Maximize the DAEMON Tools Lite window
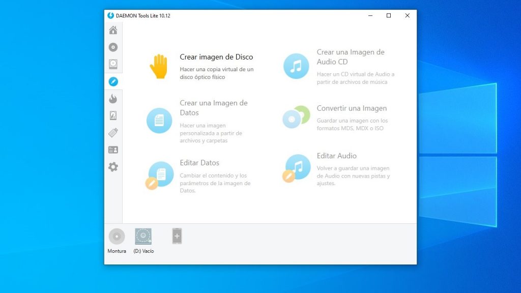Viewport: 521px width, 293px height. click(x=388, y=16)
